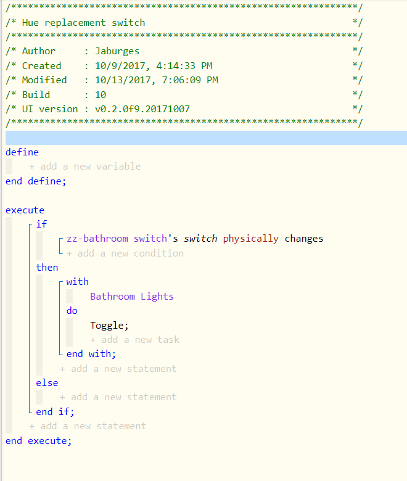The height and width of the screenshot is (481, 407).
Task: Select the Bathroom Lights device
Action: point(132,297)
